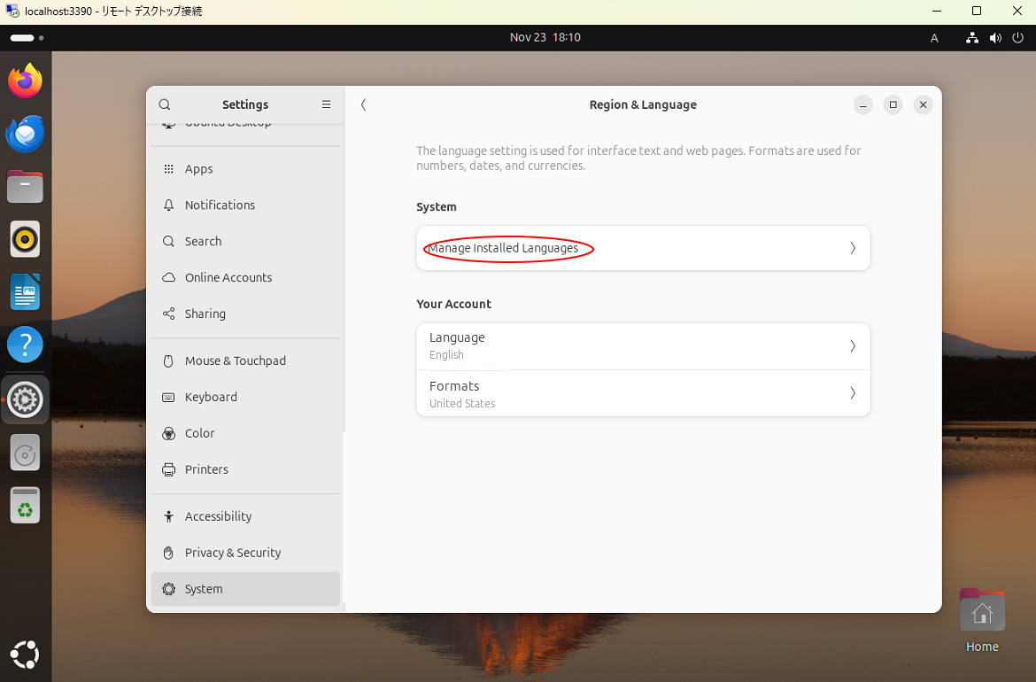Click the power icon in top bar
This screenshot has height=682, width=1036.
click(1017, 38)
